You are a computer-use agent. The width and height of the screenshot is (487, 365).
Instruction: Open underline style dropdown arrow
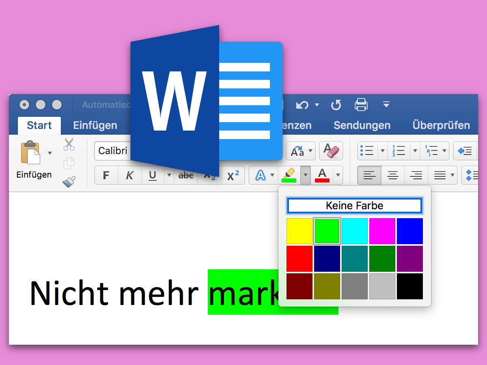[169, 175]
